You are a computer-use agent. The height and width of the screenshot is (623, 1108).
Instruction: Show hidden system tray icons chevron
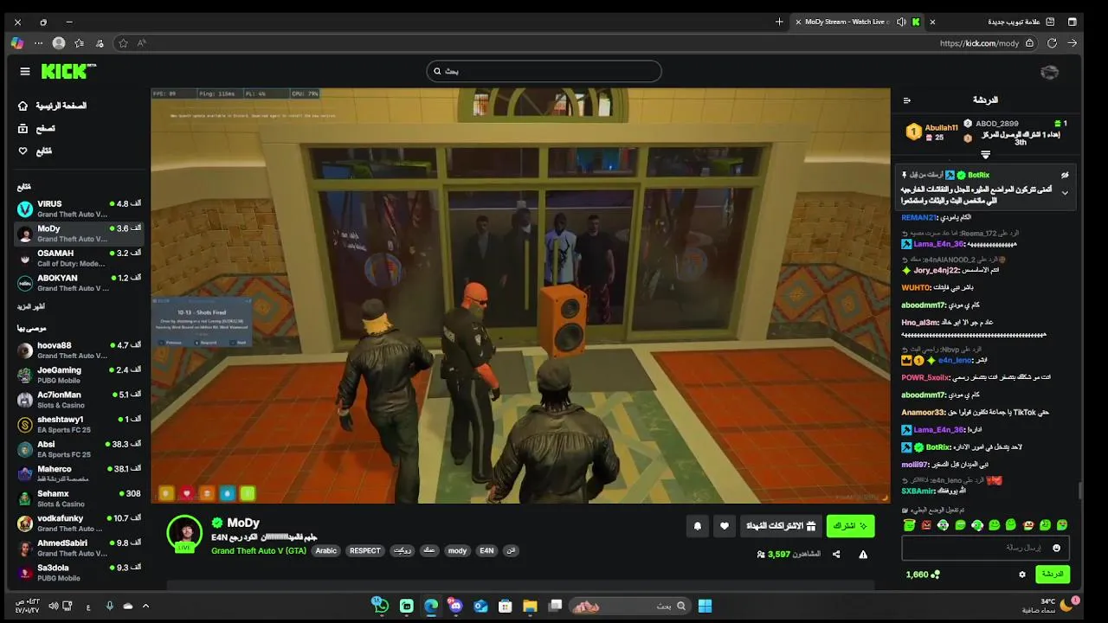click(145, 606)
